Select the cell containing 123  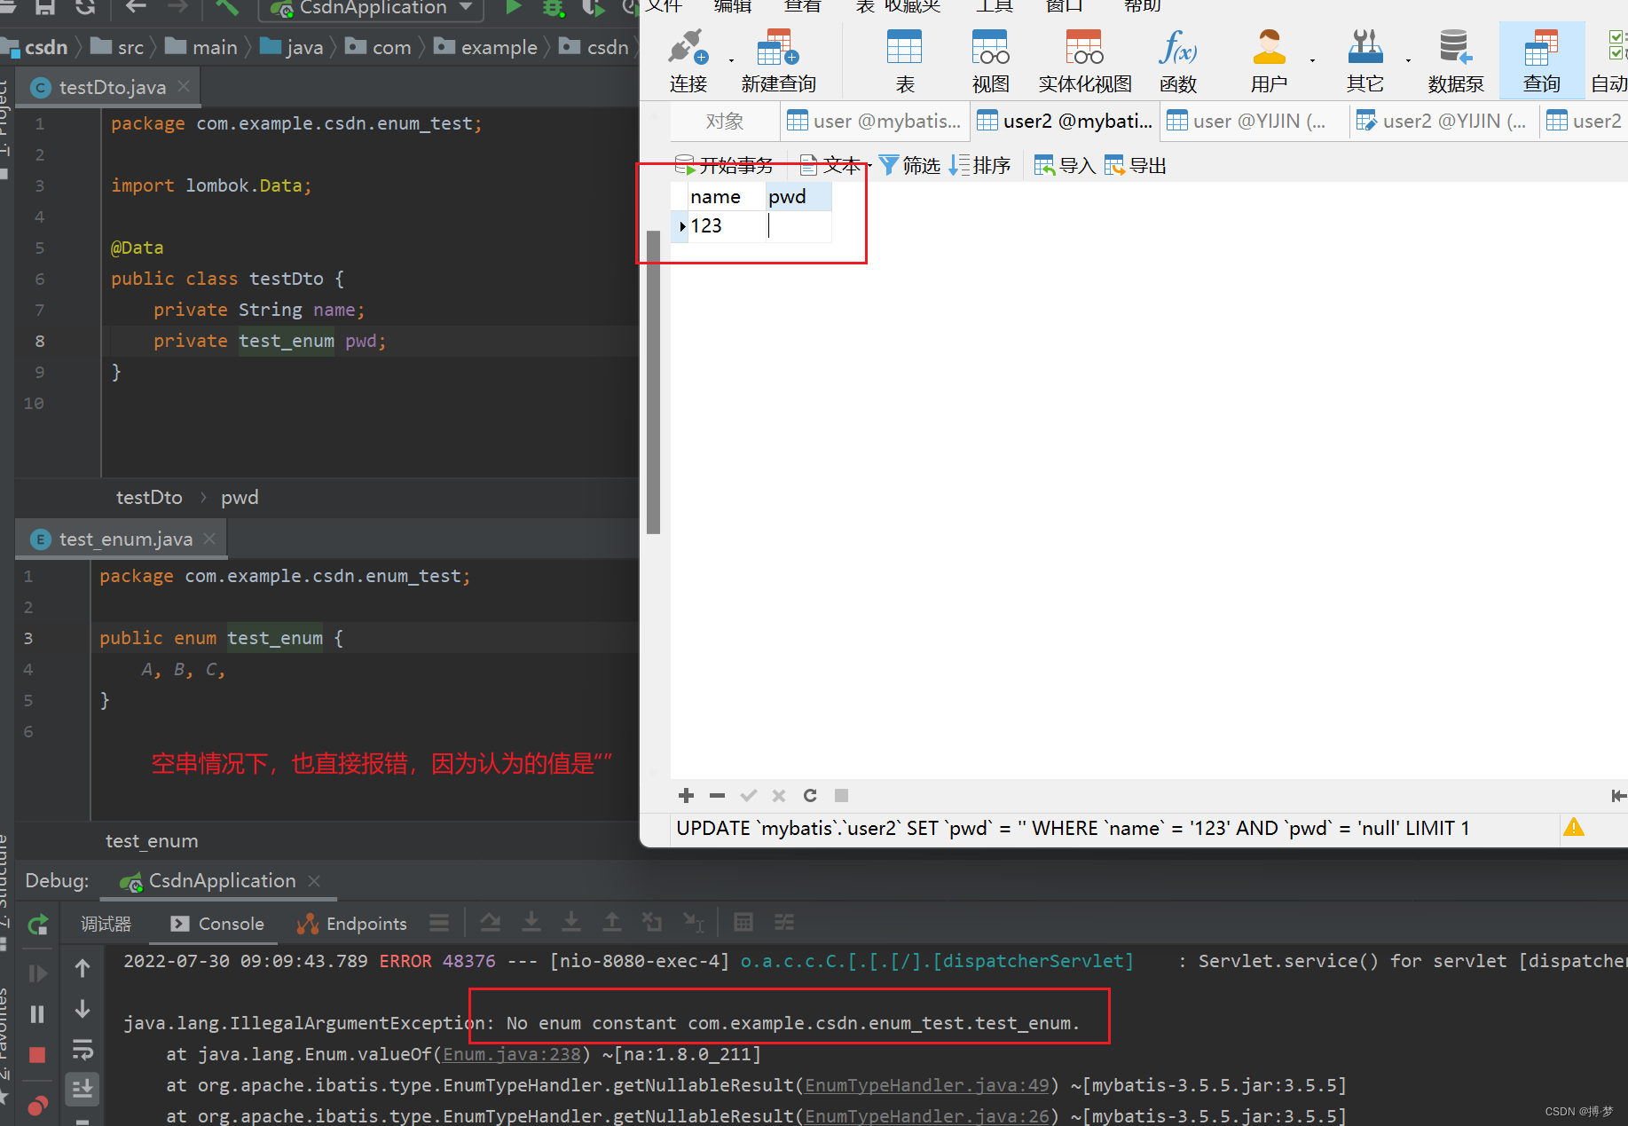725,226
